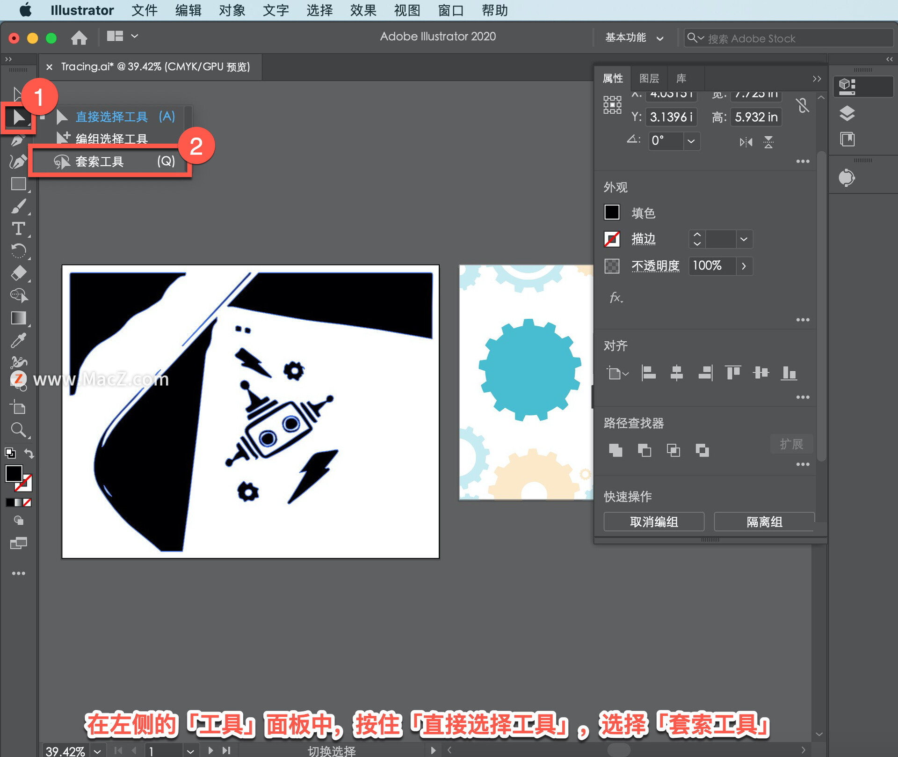
Task: Select the Eyedropper tool
Action: coord(18,340)
